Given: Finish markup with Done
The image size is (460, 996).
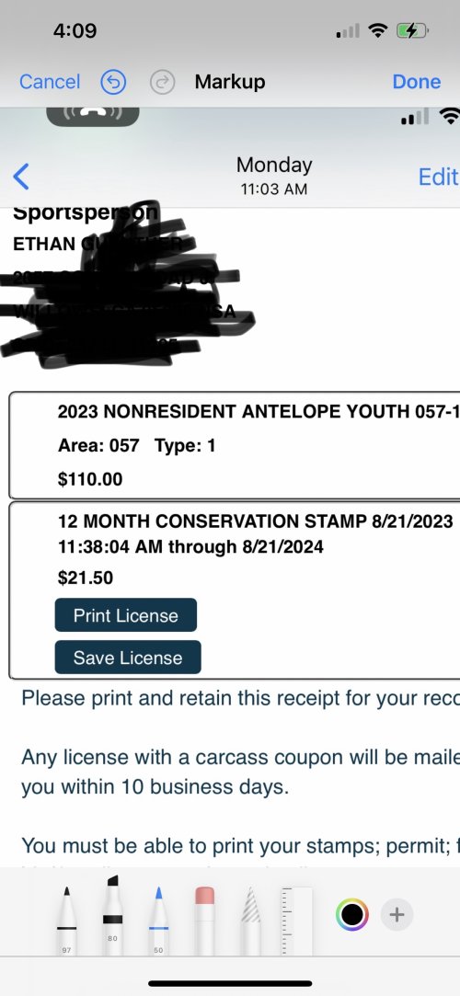Looking at the screenshot, I should pyautogui.click(x=417, y=82).
